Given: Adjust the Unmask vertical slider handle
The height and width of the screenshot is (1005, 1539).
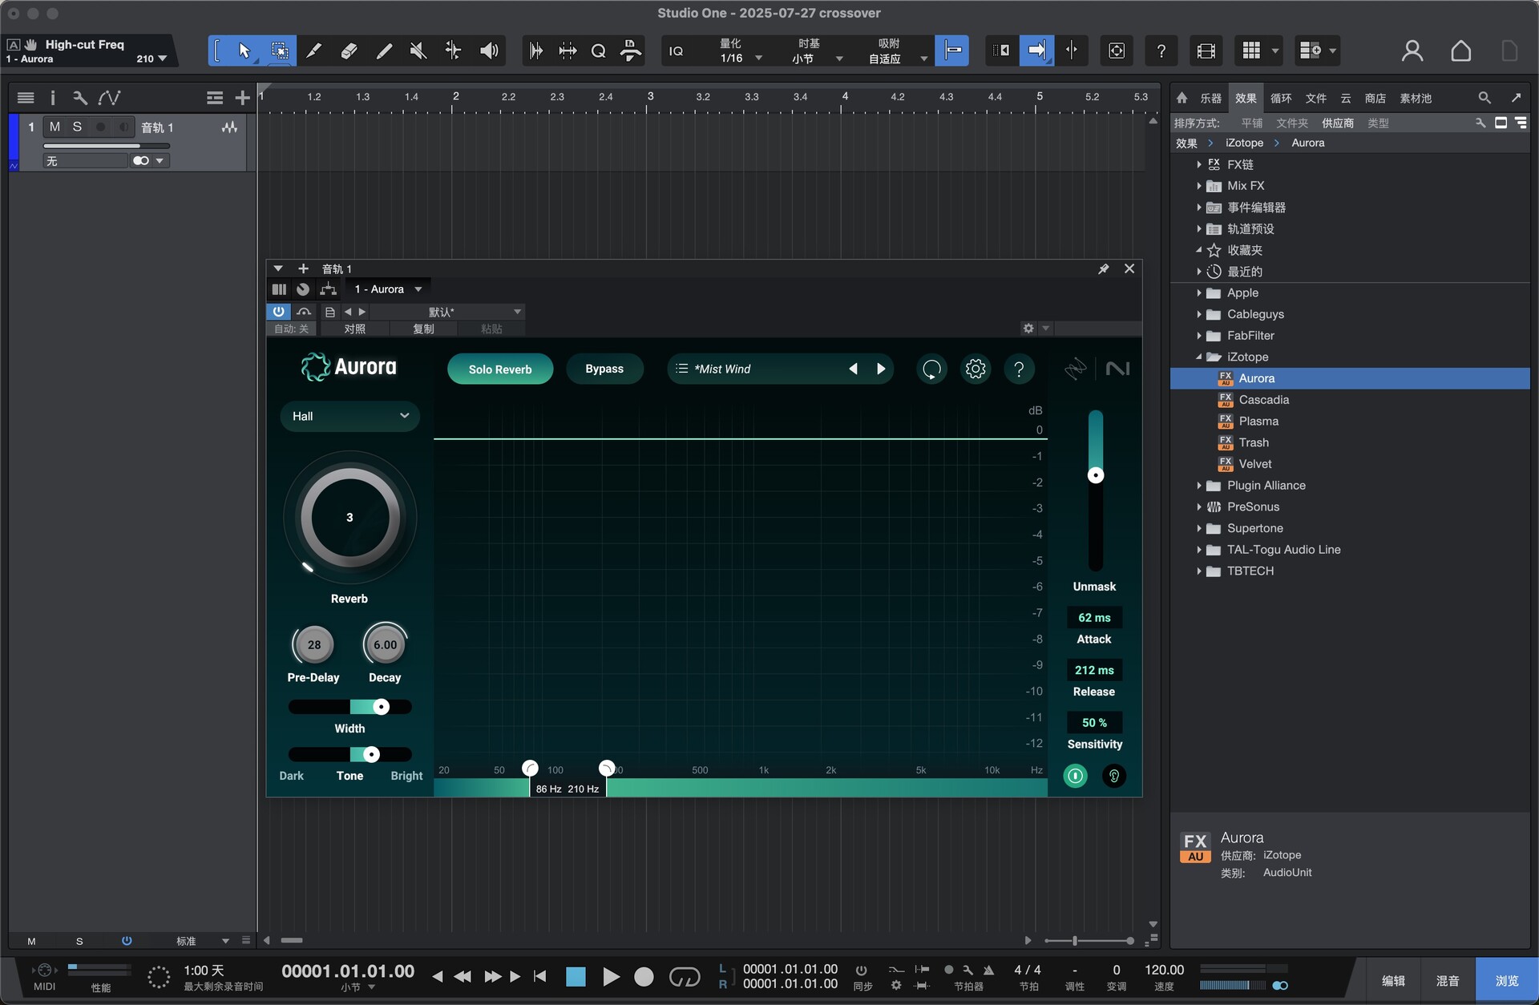Looking at the screenshot, I should click(1096, 475).
